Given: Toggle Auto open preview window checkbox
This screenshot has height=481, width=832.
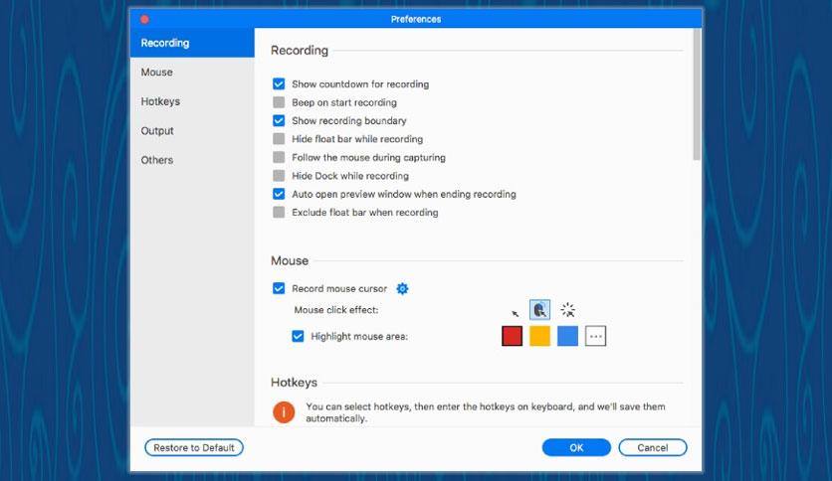Looking at the screenshot, I should click(279, 194).
